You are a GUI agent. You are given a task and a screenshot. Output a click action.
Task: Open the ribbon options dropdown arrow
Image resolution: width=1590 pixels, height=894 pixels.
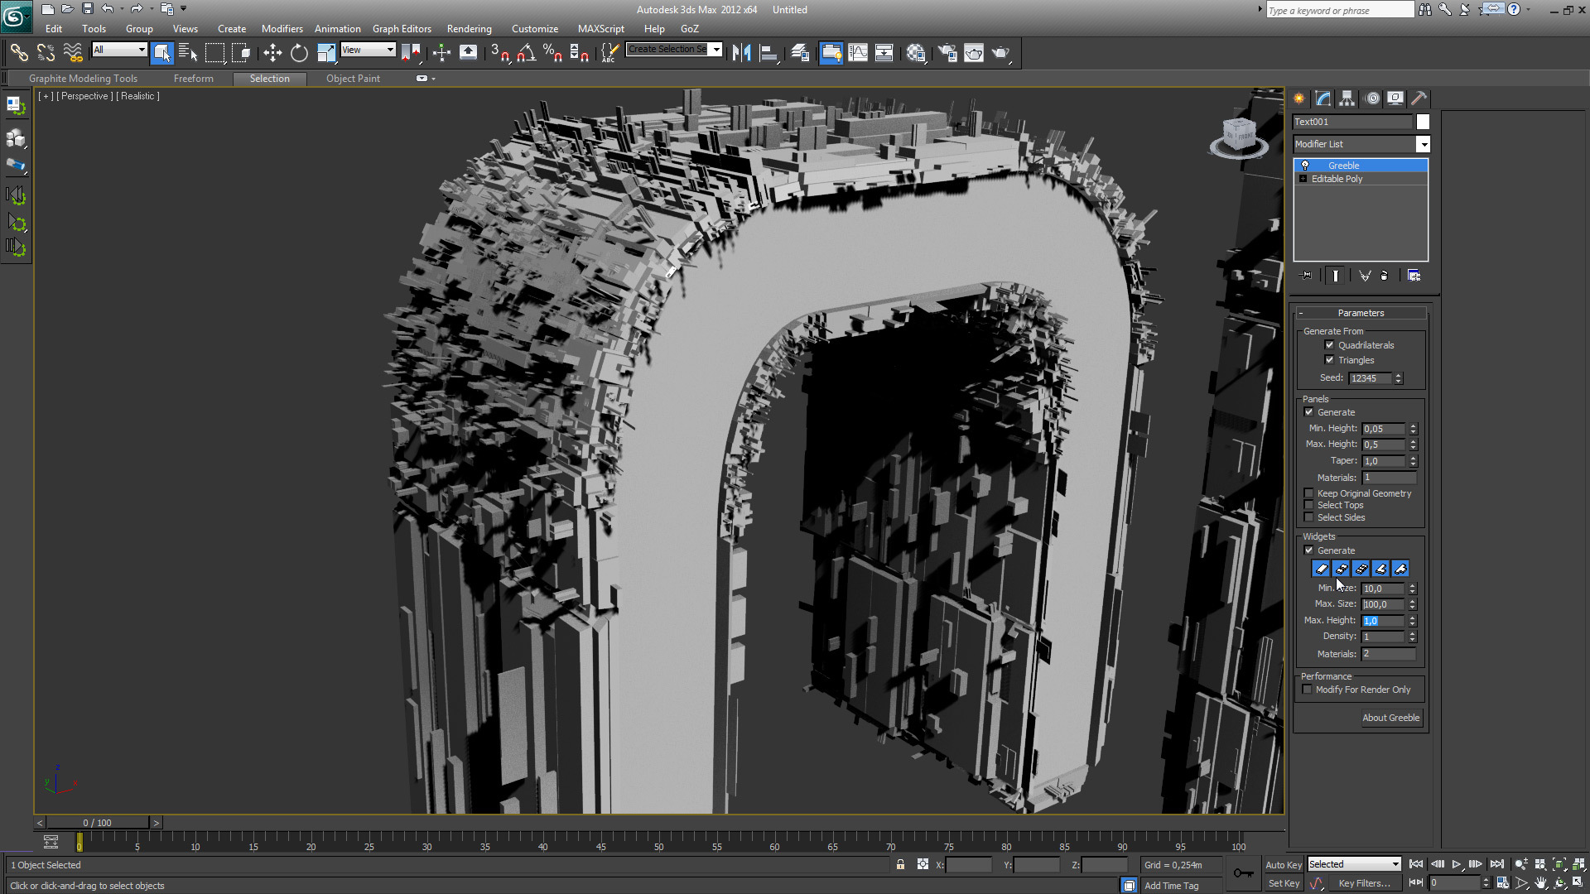(432, 79)
